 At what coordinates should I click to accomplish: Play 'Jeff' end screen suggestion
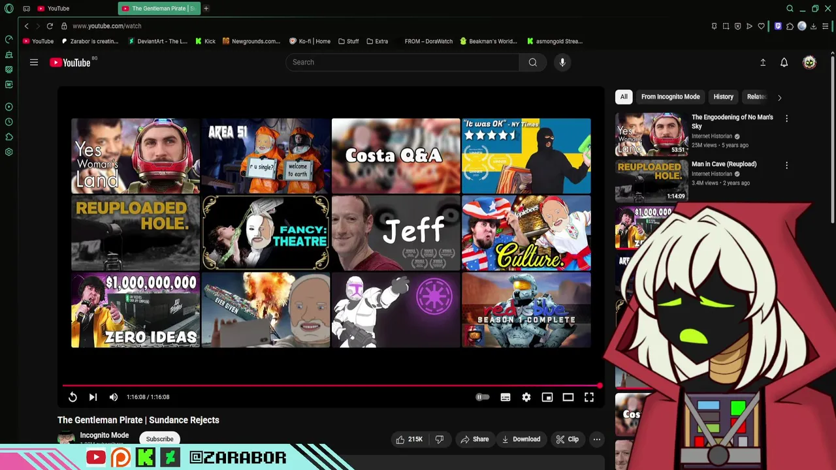tap(396, 233)
